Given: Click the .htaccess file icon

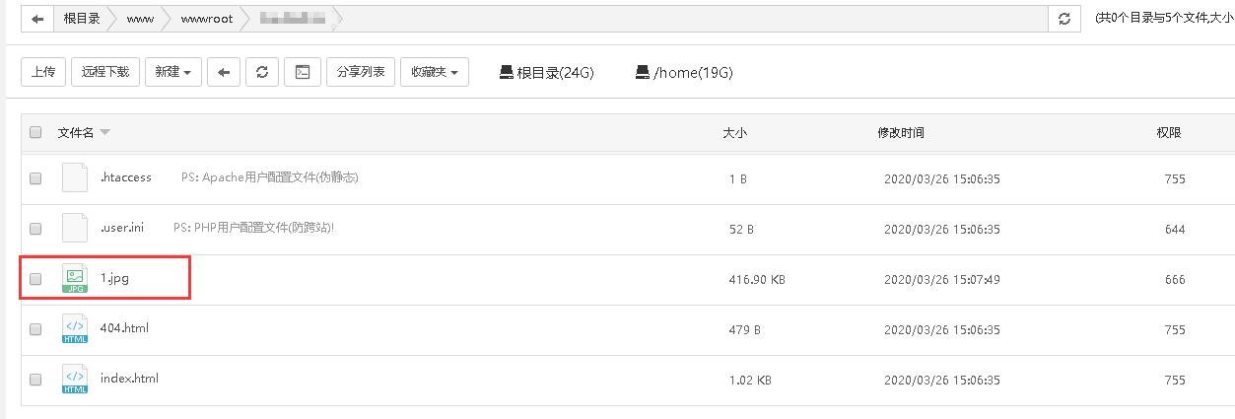Looking at the screenshot, I should (75, 178).
